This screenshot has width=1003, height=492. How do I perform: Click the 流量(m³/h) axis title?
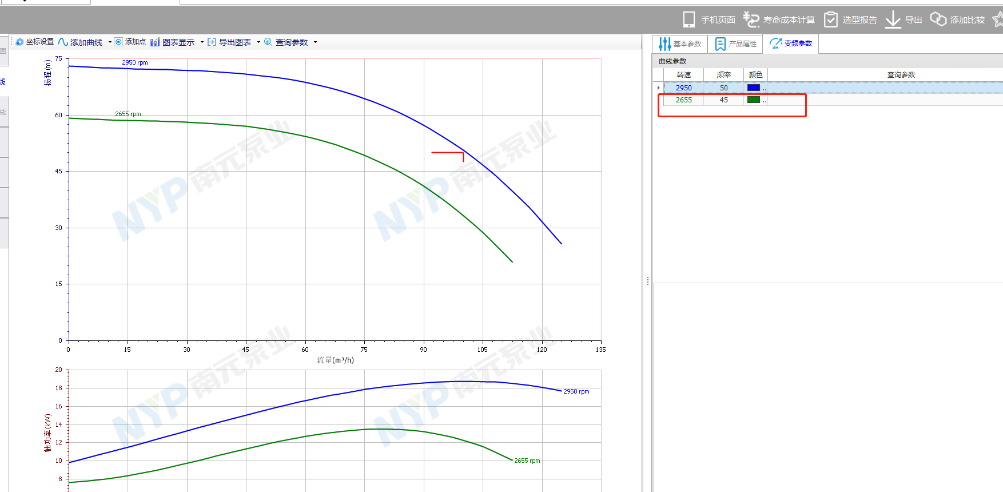tap(336, 360)
